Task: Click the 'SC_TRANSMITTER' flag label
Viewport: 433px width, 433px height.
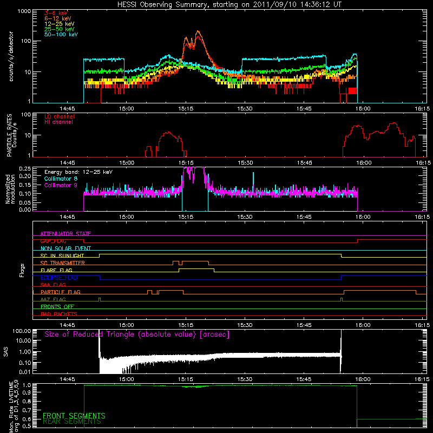Action: point(63,263)
